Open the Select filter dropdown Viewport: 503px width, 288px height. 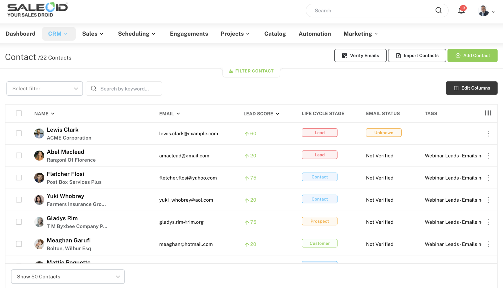[x=45, y=88]
